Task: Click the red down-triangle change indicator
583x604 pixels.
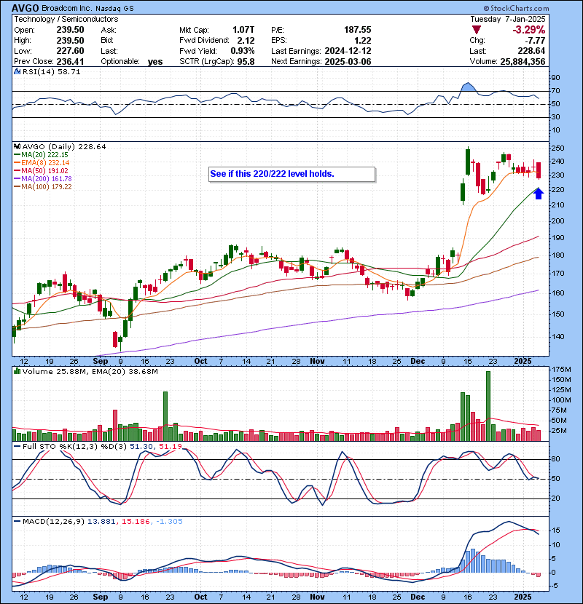Action: tap(477, 30)
